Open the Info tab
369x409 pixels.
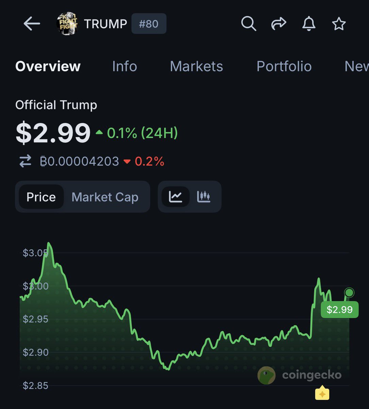pos(124,66)
